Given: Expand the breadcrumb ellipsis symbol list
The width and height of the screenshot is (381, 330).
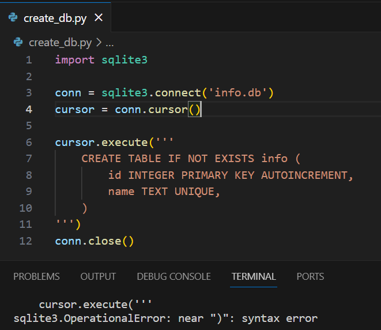Looking at the screenshot, I should click(x=110, y=44).
